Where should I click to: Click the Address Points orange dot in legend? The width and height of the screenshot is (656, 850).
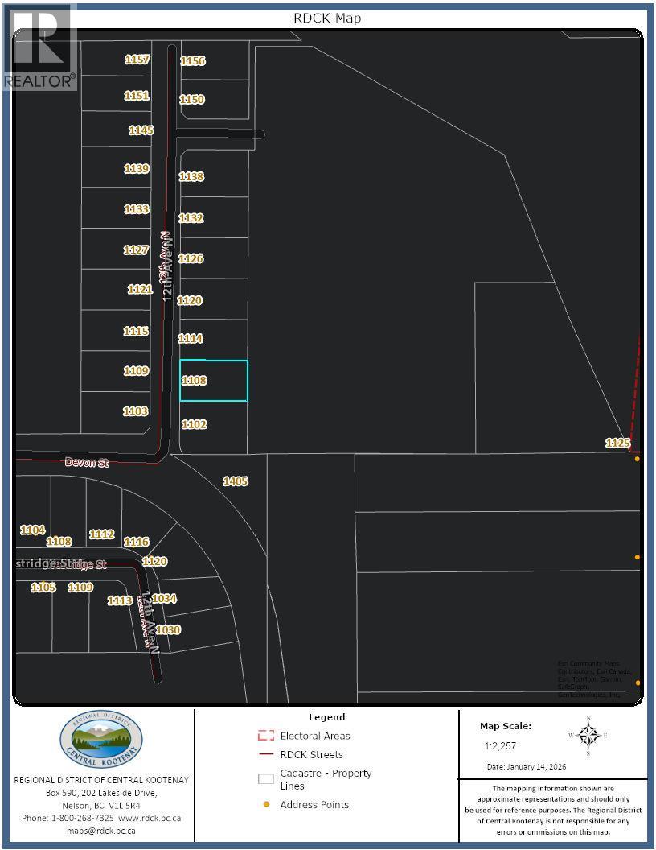click(265, 805)
